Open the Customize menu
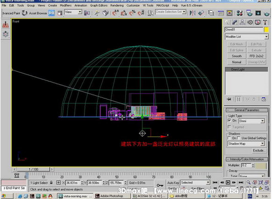 tap(133, 5)
